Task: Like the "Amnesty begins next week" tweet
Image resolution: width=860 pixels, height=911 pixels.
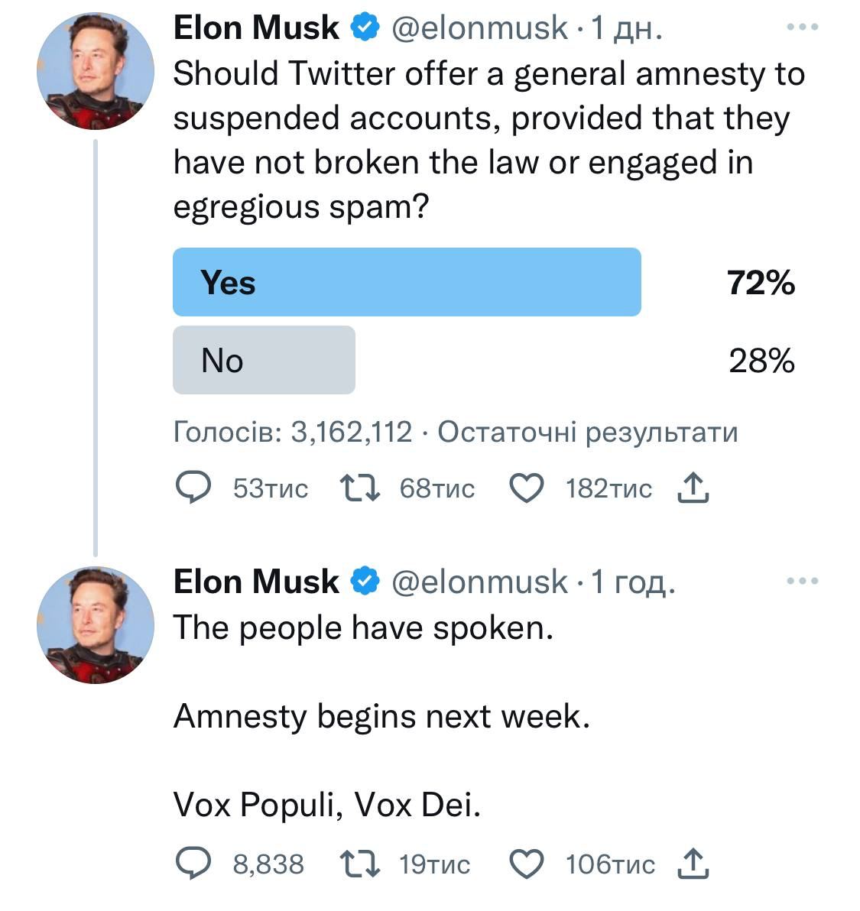Action: (x=526, y=864)
